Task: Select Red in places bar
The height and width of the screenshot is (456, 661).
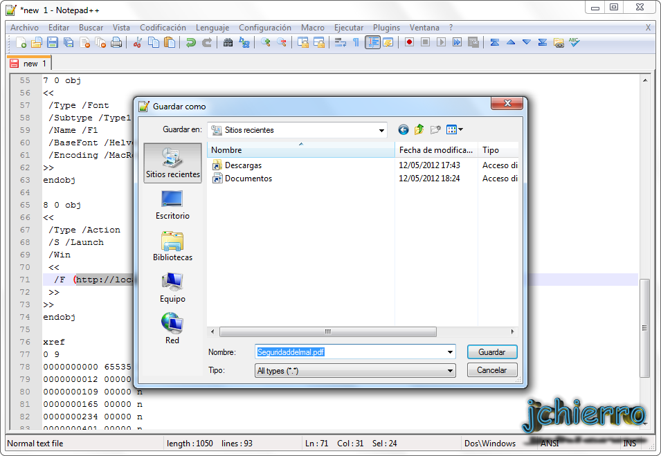Action: [173, 329]
